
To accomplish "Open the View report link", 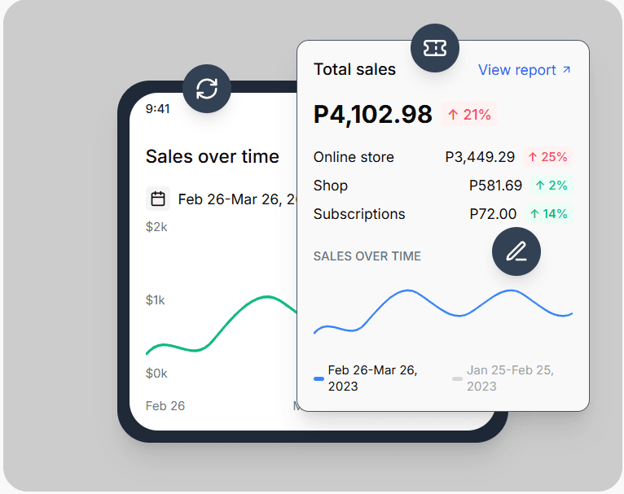I will coord(517,70).
